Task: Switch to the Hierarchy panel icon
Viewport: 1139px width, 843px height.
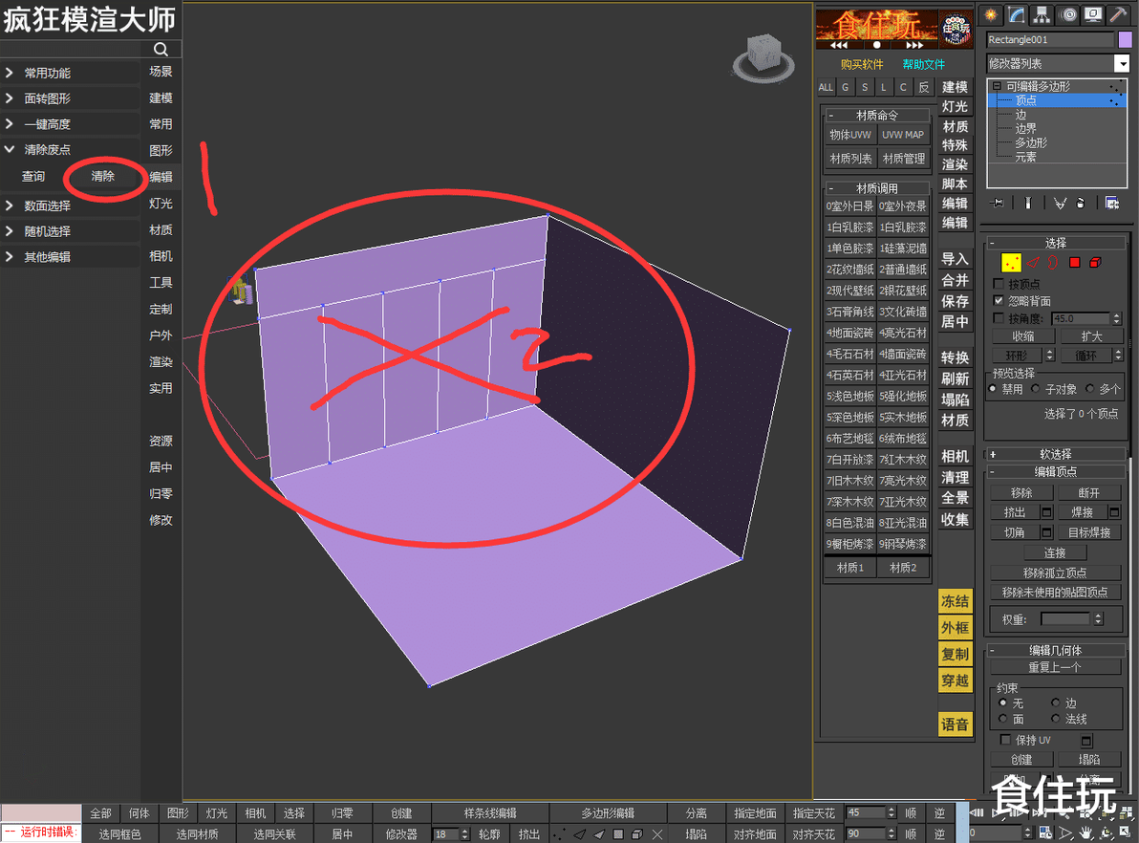Action: tap(1042, 14)
